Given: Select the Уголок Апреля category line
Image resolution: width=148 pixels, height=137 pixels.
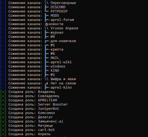Looking at the screenshot, I should (x=39, y=28).
